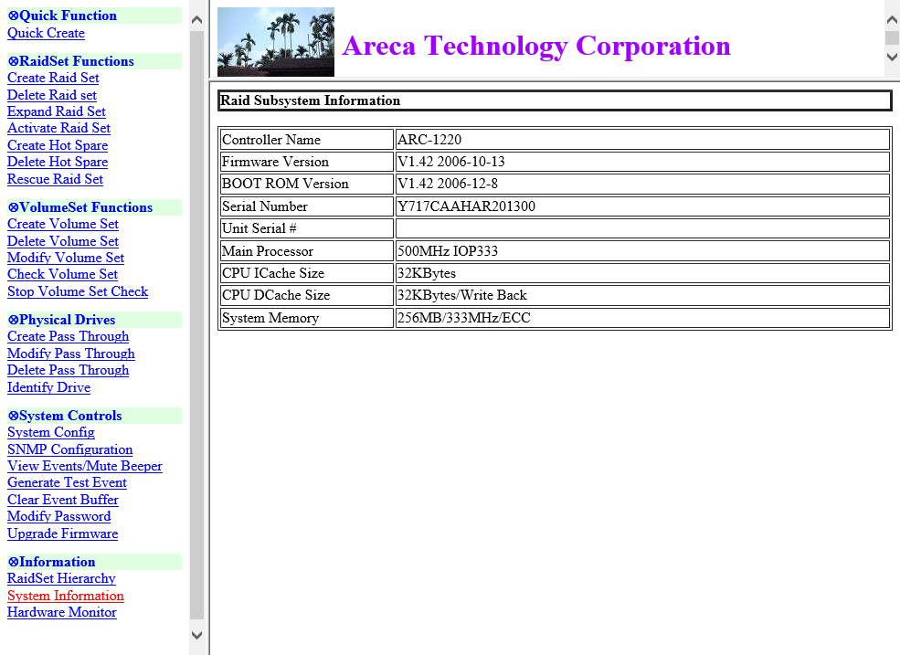Click the Serial Number label cell
900x655 pixels.
click(306, 206)
